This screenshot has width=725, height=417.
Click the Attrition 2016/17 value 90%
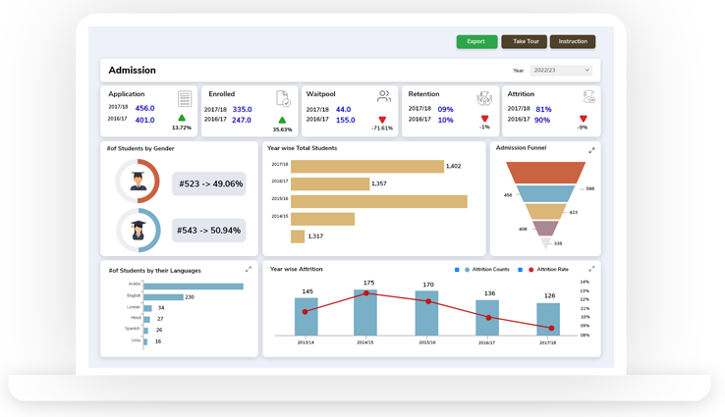pyautogui.click(x=542, y=120)
